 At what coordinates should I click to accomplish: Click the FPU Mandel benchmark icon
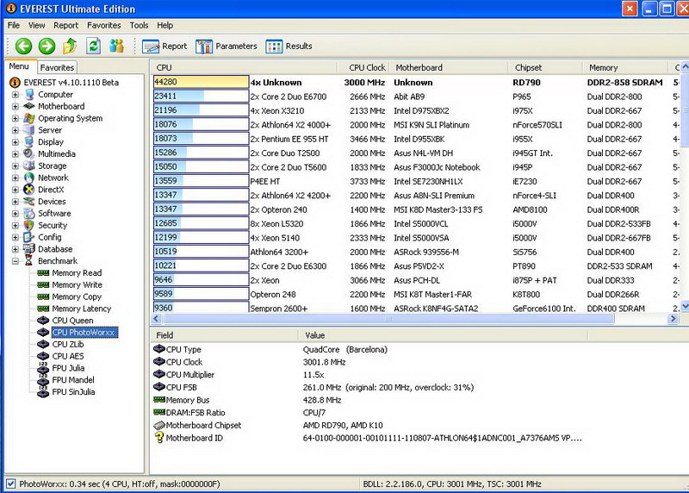coord(43,379)
